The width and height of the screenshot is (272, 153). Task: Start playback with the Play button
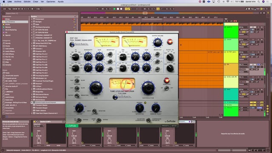pyautogui.click(x=114, y=9)
